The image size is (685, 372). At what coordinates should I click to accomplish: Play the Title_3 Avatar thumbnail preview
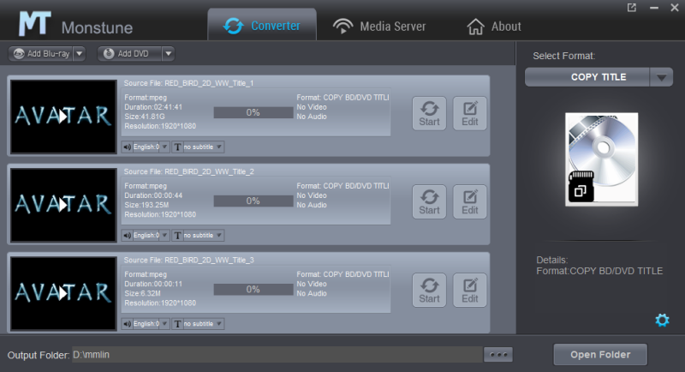62,292
